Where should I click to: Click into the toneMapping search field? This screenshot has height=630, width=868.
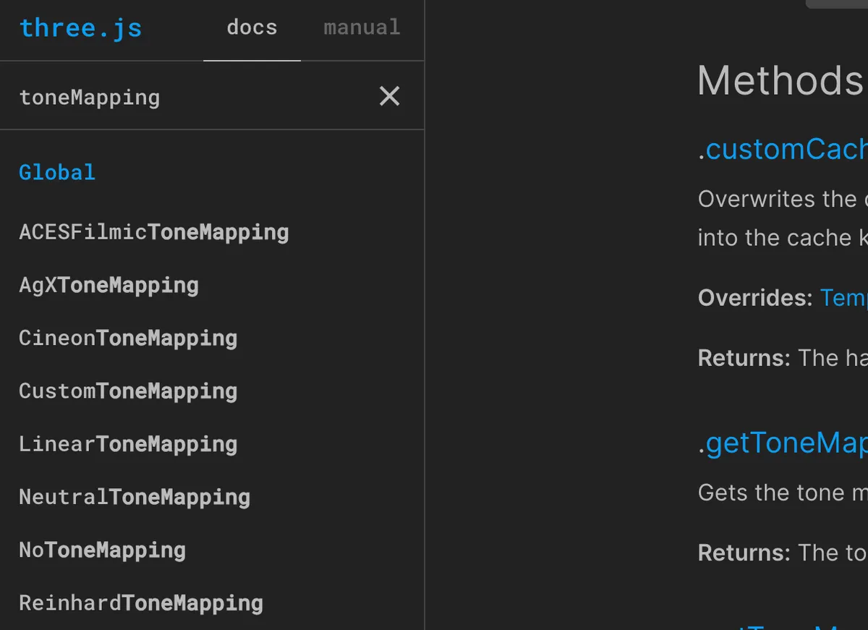tap(190, 97)
